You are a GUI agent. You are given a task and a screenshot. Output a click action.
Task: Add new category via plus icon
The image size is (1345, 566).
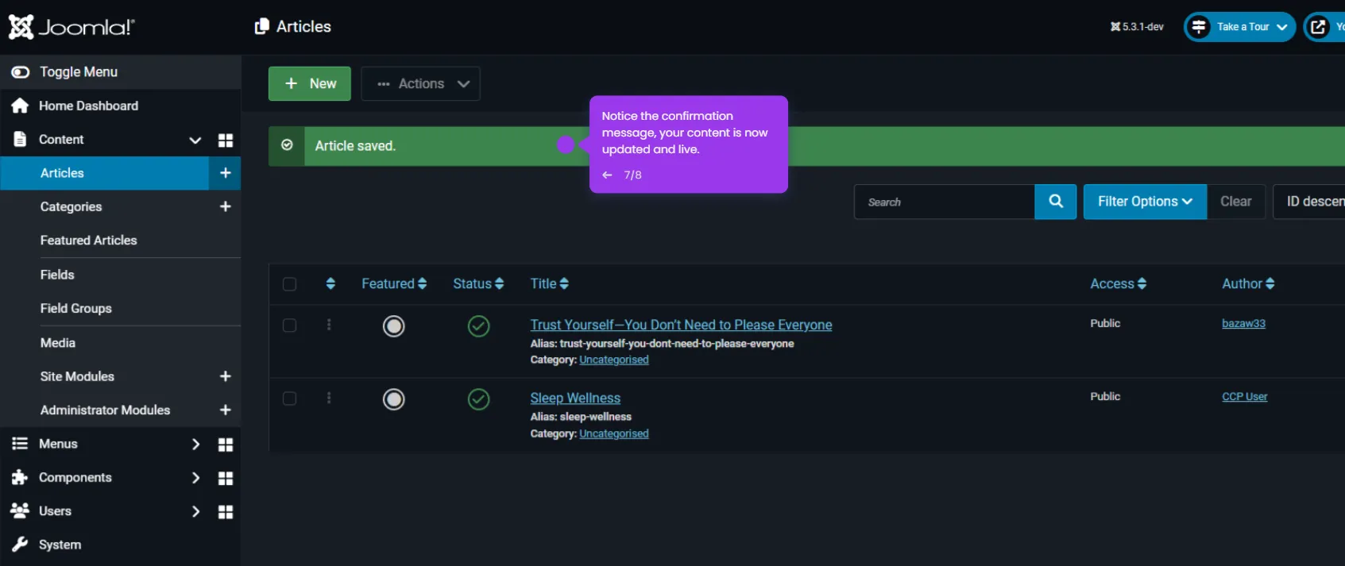click(226, 206)
